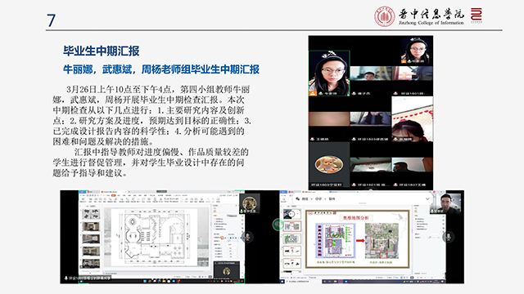The height and width of the screenshot is (294, 524).
Task: Click the slide number 7
Action: point(51,20)
